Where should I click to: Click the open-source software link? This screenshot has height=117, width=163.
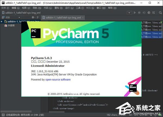click(58, 80)
